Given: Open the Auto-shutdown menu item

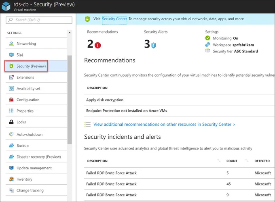Looking at the screenshot, I should click(x=36, y=134).
